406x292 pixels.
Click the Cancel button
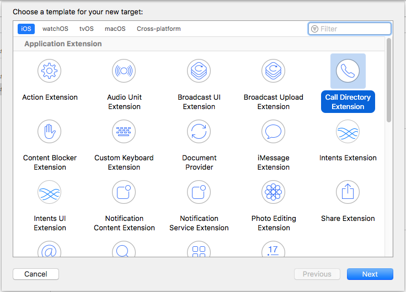(x=36, y=274)
